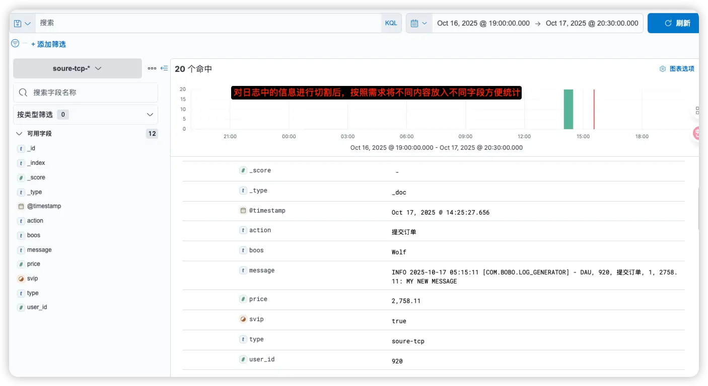The image size is (708, 386).
Task: Open the soure-tcp-* index pattern dropdown
Action: click(x=78, y=68)
